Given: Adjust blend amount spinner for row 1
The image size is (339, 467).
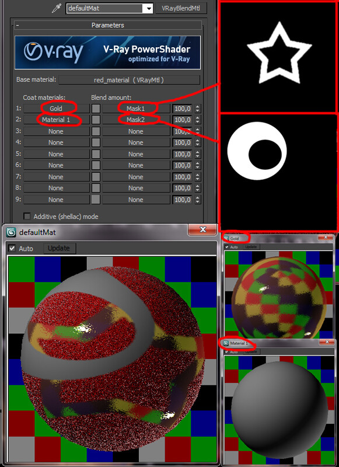Looking at the screenshot, I should coord(198,109).
